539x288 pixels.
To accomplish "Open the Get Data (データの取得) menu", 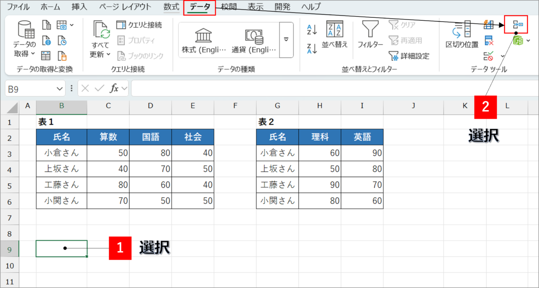I will point(25,39).
